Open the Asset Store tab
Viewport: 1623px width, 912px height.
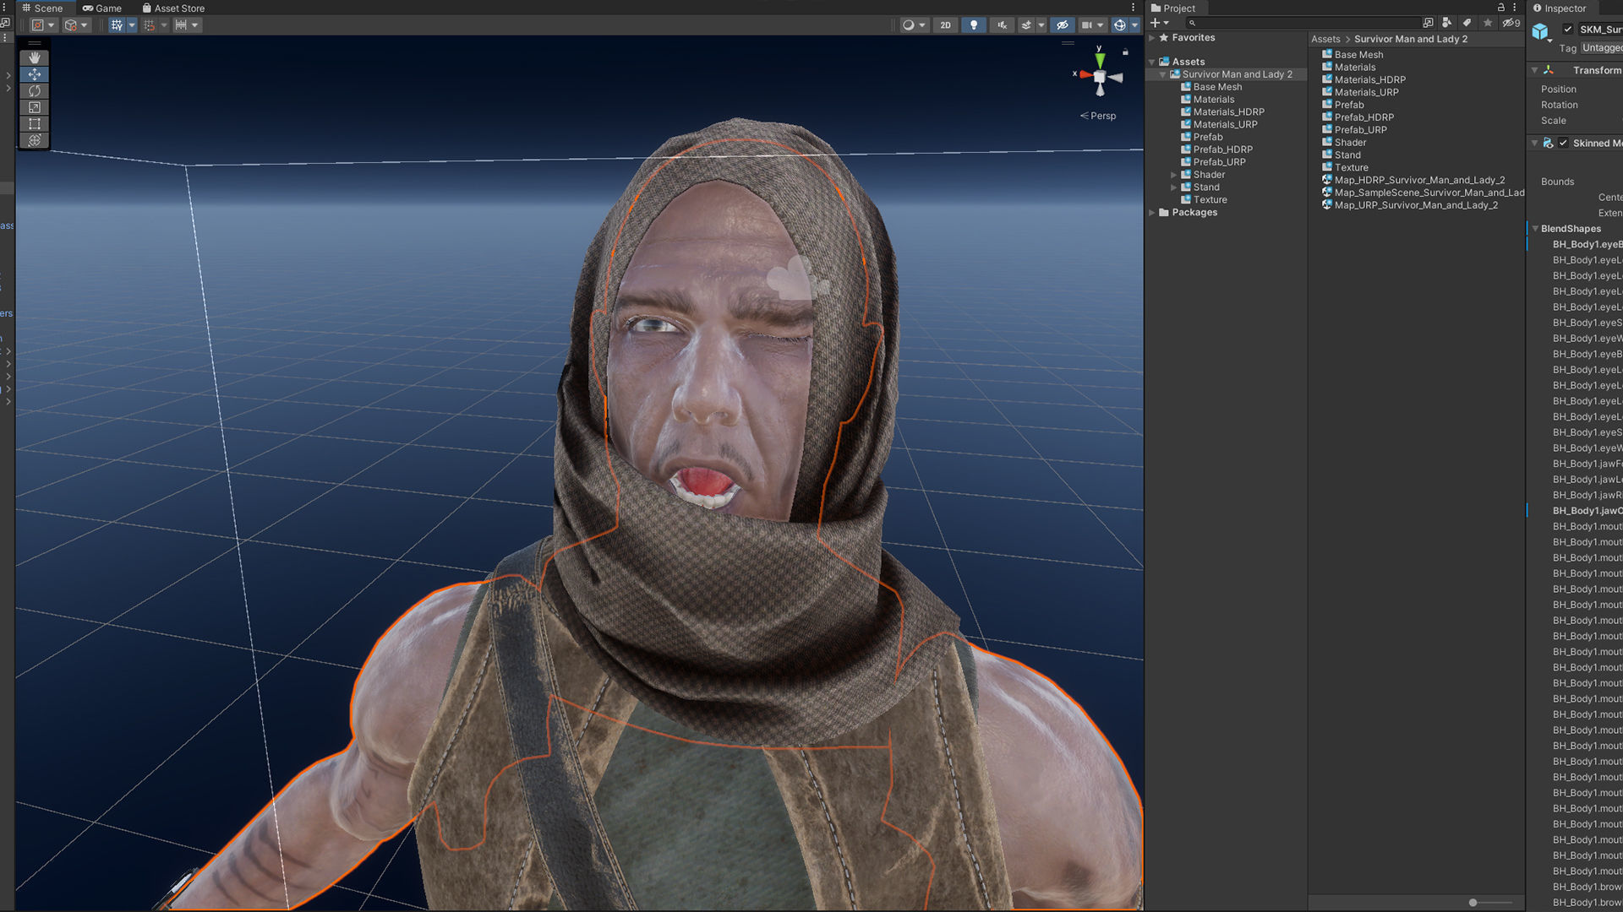click(173, 8)
